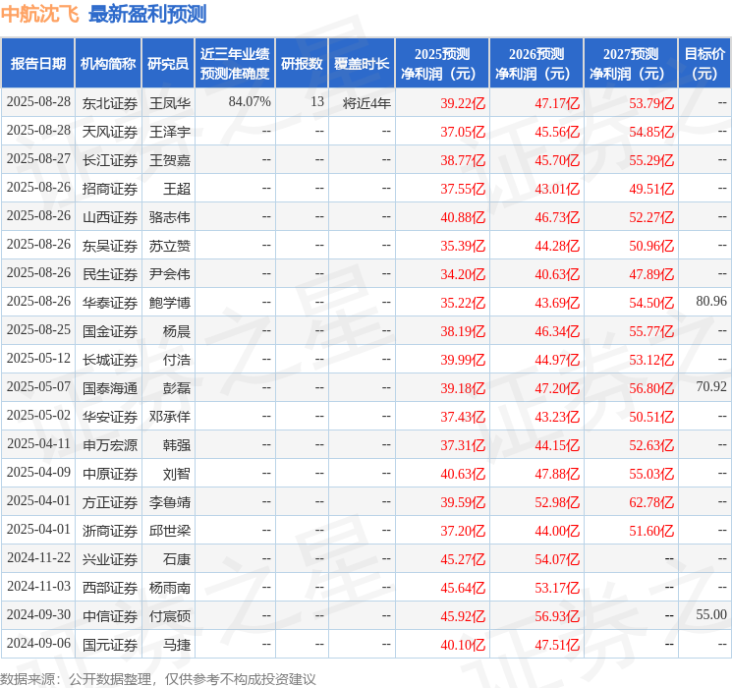
Task: Select the 申万宏源 institution cell
Action: point(110,445)
